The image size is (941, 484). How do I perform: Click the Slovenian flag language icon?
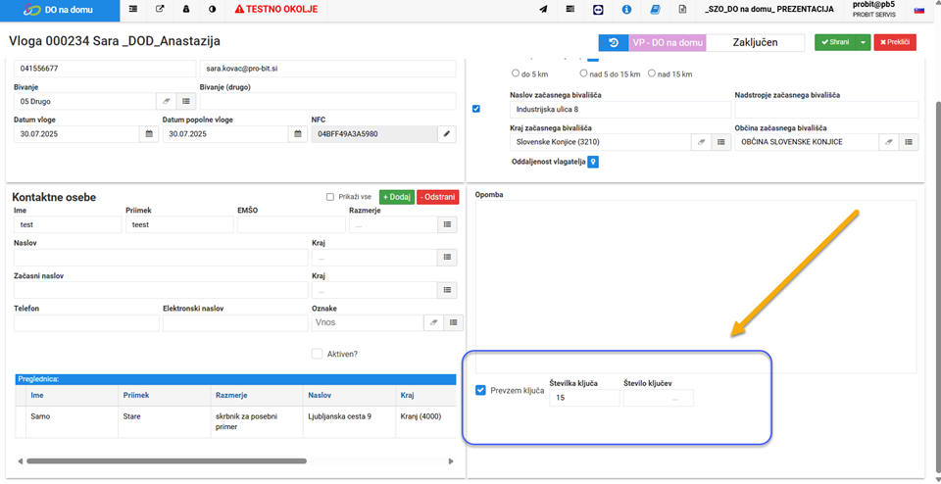coord(919,10)
